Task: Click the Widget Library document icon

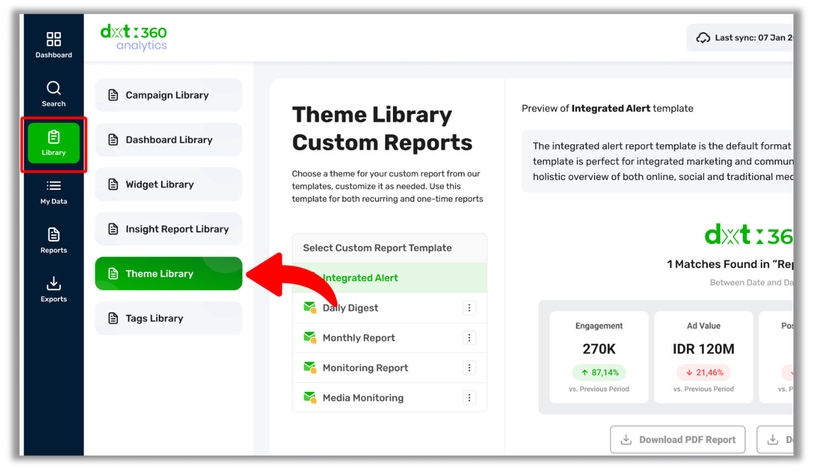Action: 113,185
